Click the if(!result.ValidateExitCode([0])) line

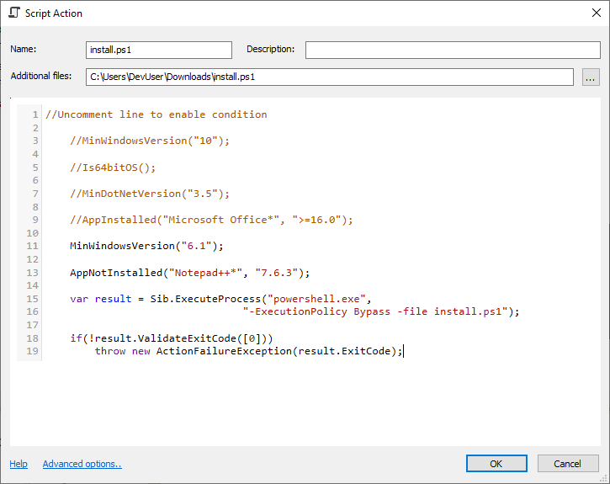pos(172,338)
